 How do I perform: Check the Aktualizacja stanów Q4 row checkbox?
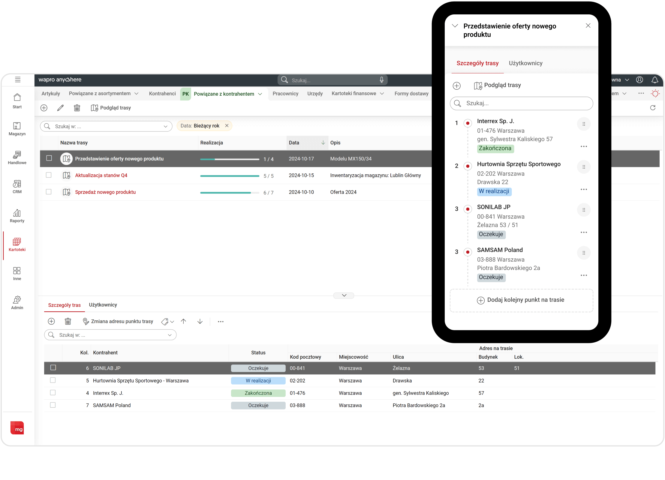tap(49, 175)
